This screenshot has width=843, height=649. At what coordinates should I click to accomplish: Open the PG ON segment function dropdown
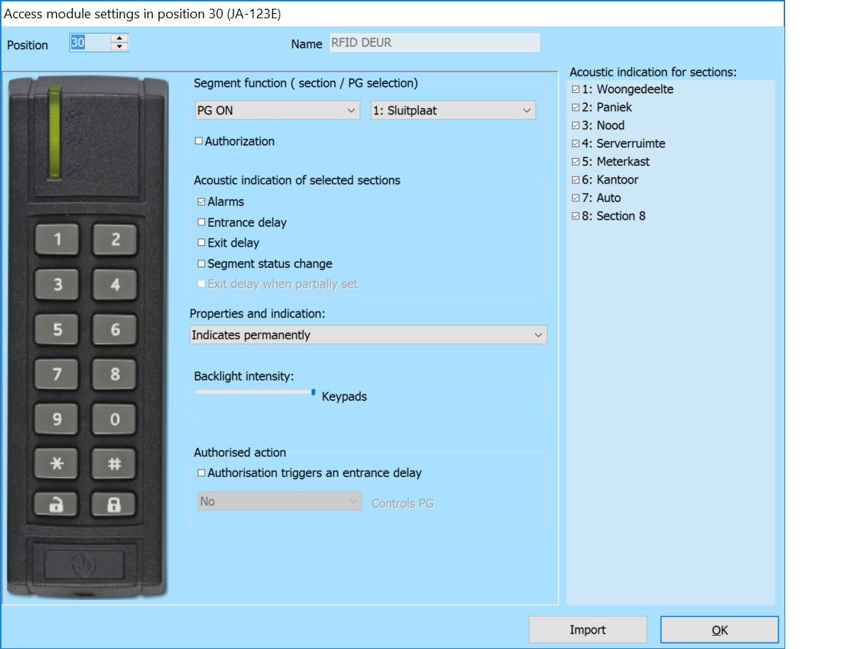tap(277, 110)
